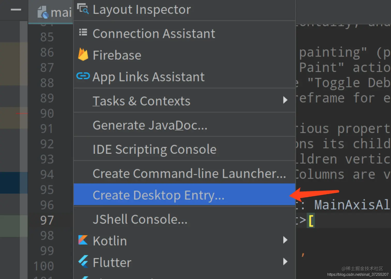Choose Create Command-line Launcher option
Image resolution: width=391 pixels, height=279 pixels.
click(x=189, y=173)
